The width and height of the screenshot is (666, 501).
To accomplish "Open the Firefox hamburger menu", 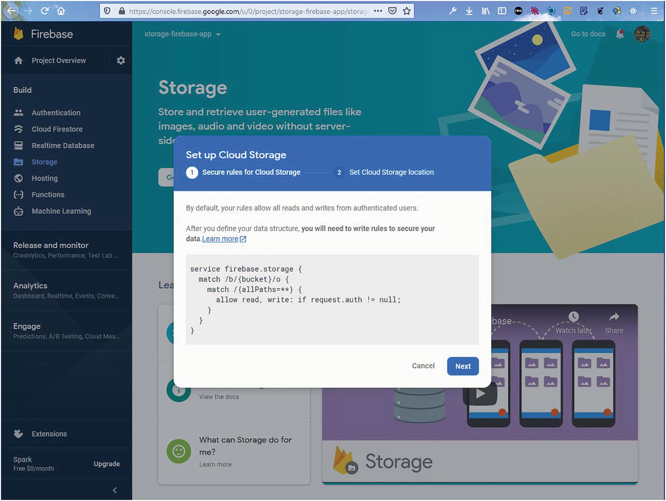I will (654, 11).
